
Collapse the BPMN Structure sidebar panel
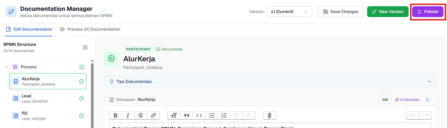click(85, 47)
